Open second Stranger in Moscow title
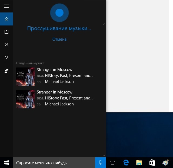173x168 pixels. [x=55, y=92]
